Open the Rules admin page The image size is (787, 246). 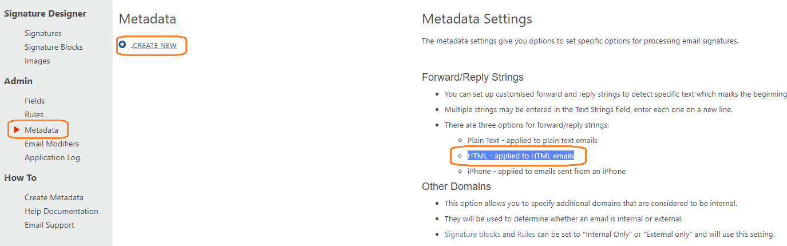34,114
